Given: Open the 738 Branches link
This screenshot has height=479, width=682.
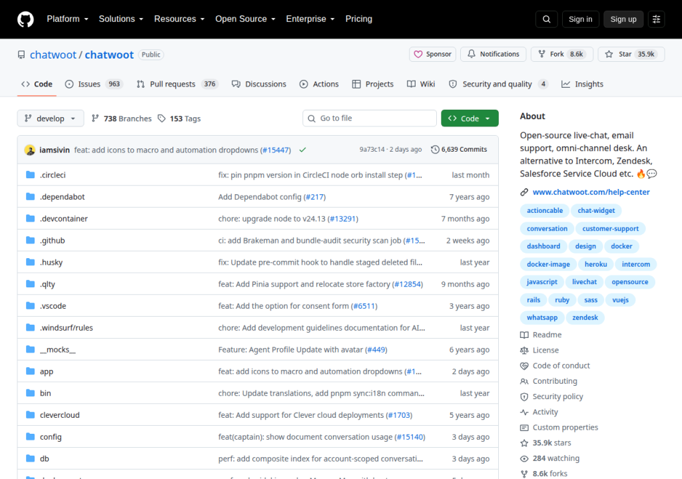Looking at the screenshot, I should [122, 118].
